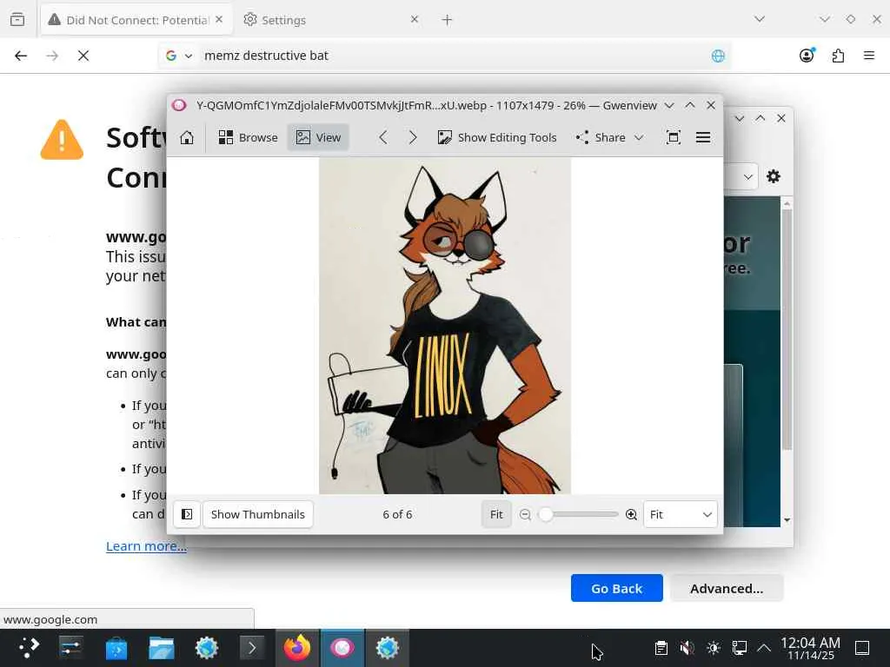
Task: Toggle the Fit zoom button
Action: click(x=496, y=514)
